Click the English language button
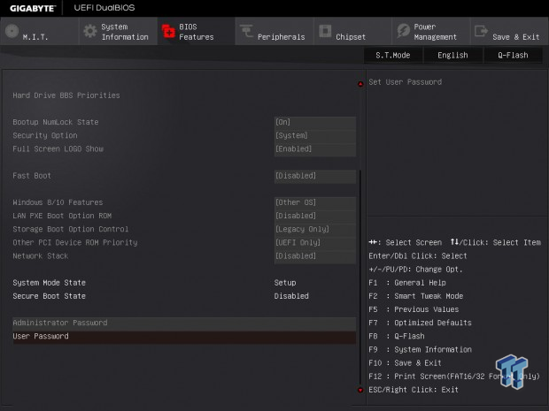The height and width of the screenshot is (411, 549). 452,55
